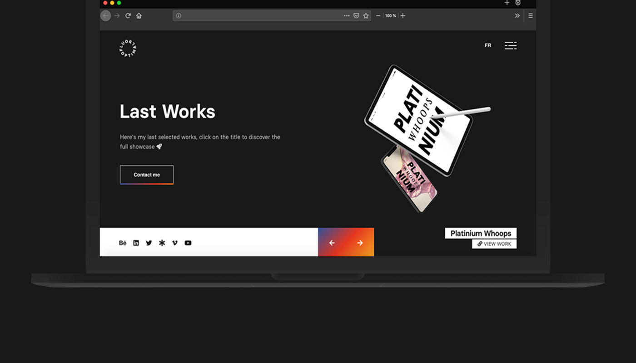Click the VIEW WORK link

point(494,244)
